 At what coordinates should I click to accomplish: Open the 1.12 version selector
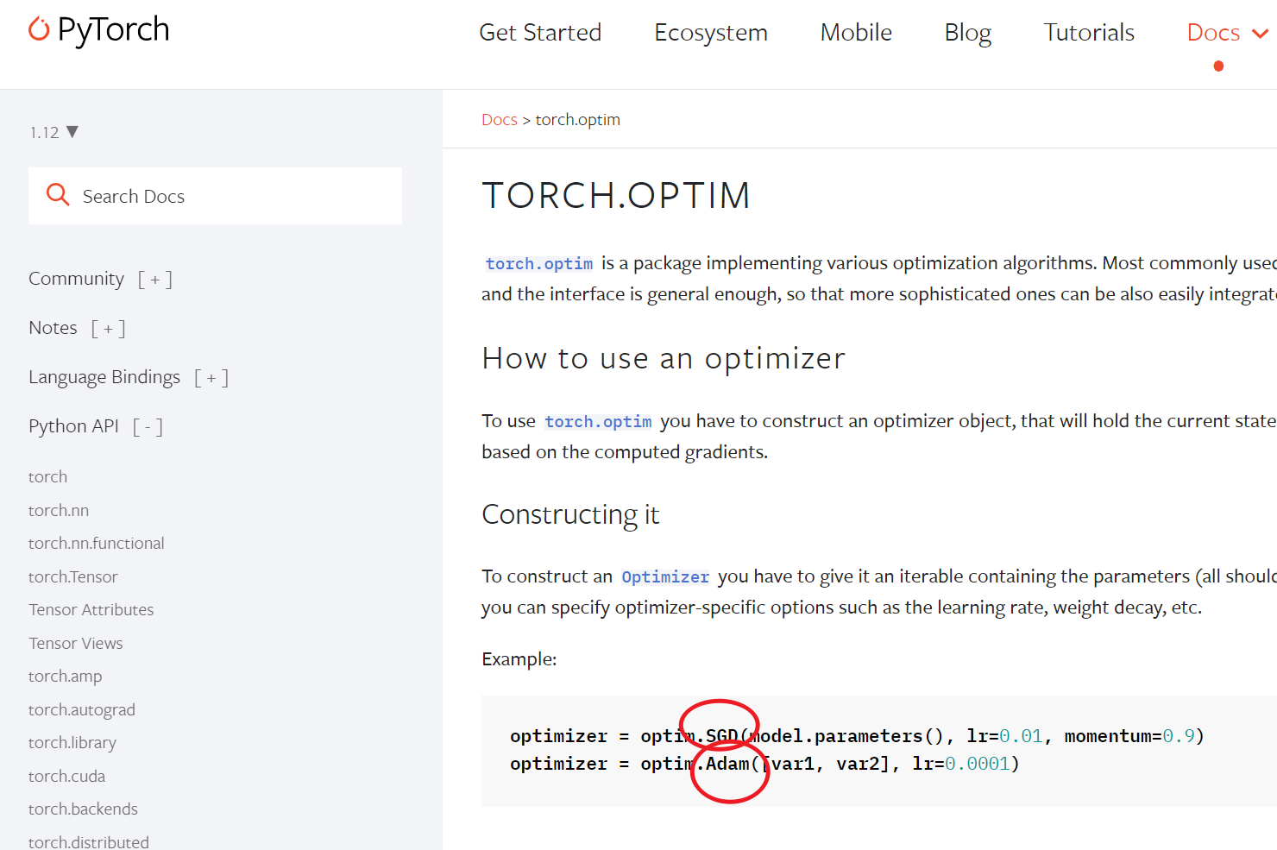click(x=53, y=132)
